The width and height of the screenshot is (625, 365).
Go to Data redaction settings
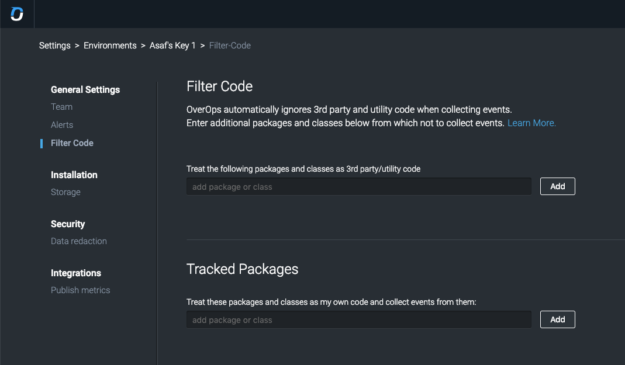pyautogui.click(x=79, y=241)
